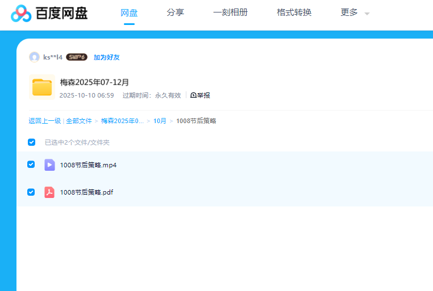The width and height of the screenshot is (433, 291).
Task: Expand the 更多 dropdown menu
Action: point(349,12)
